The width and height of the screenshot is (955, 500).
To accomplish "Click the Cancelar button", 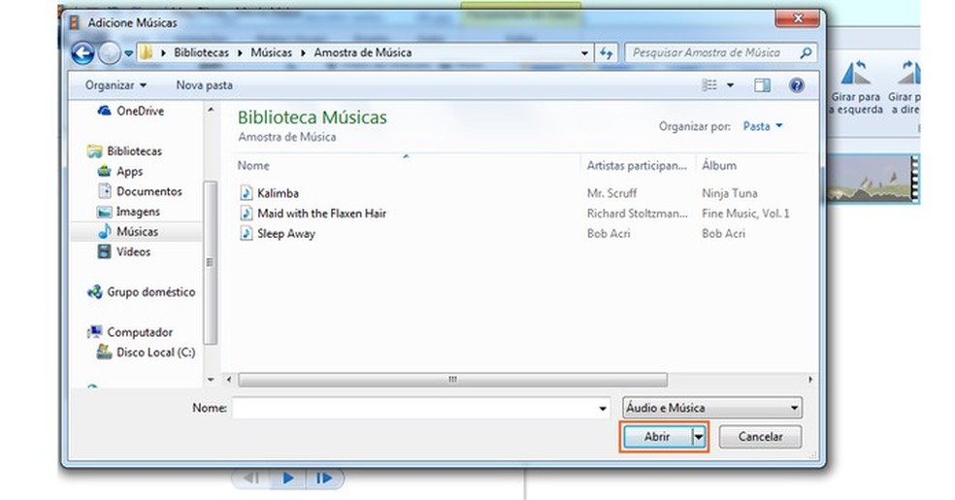I will (x=760, y=437).
